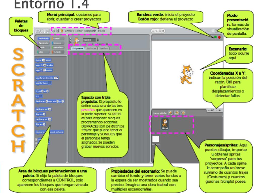The height and width of the screenshot is (193, 258).
Task: Click the save project disk icon
Action: point(58,31)
